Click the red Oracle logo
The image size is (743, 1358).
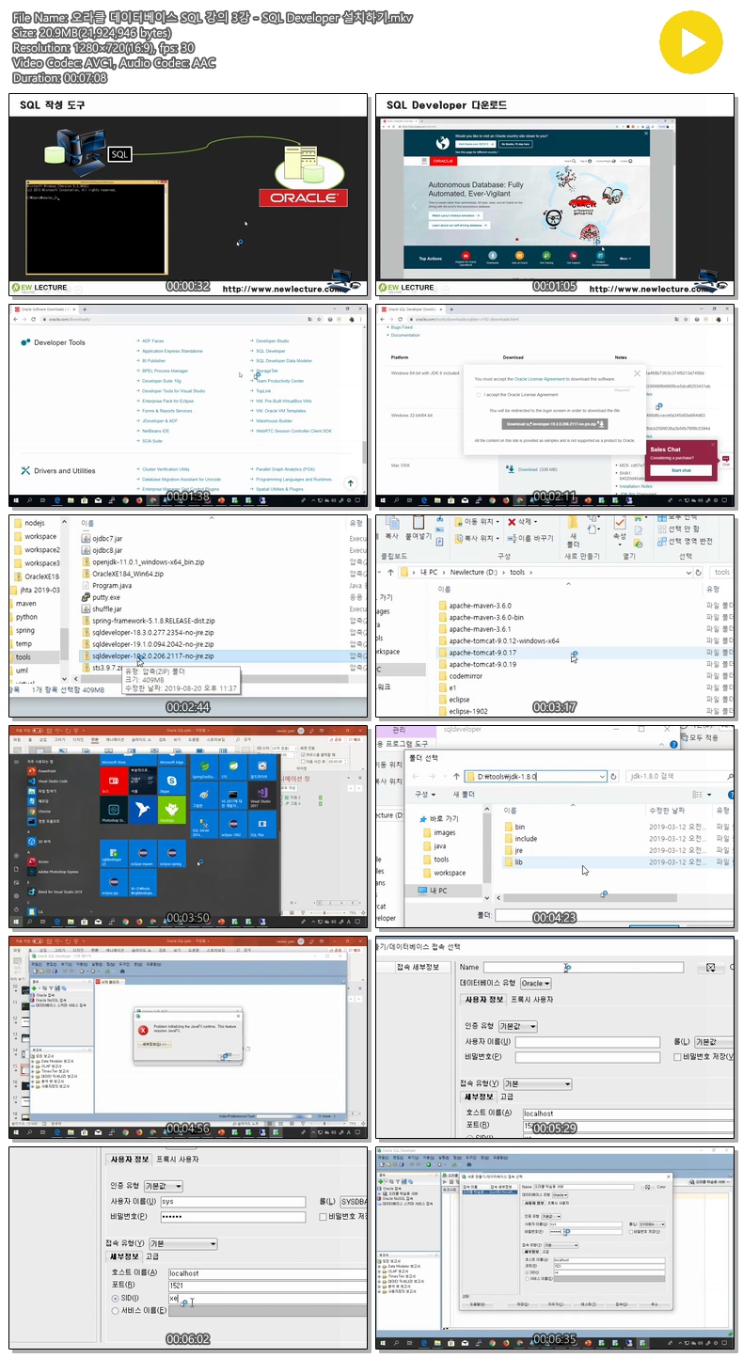(298, 198)
